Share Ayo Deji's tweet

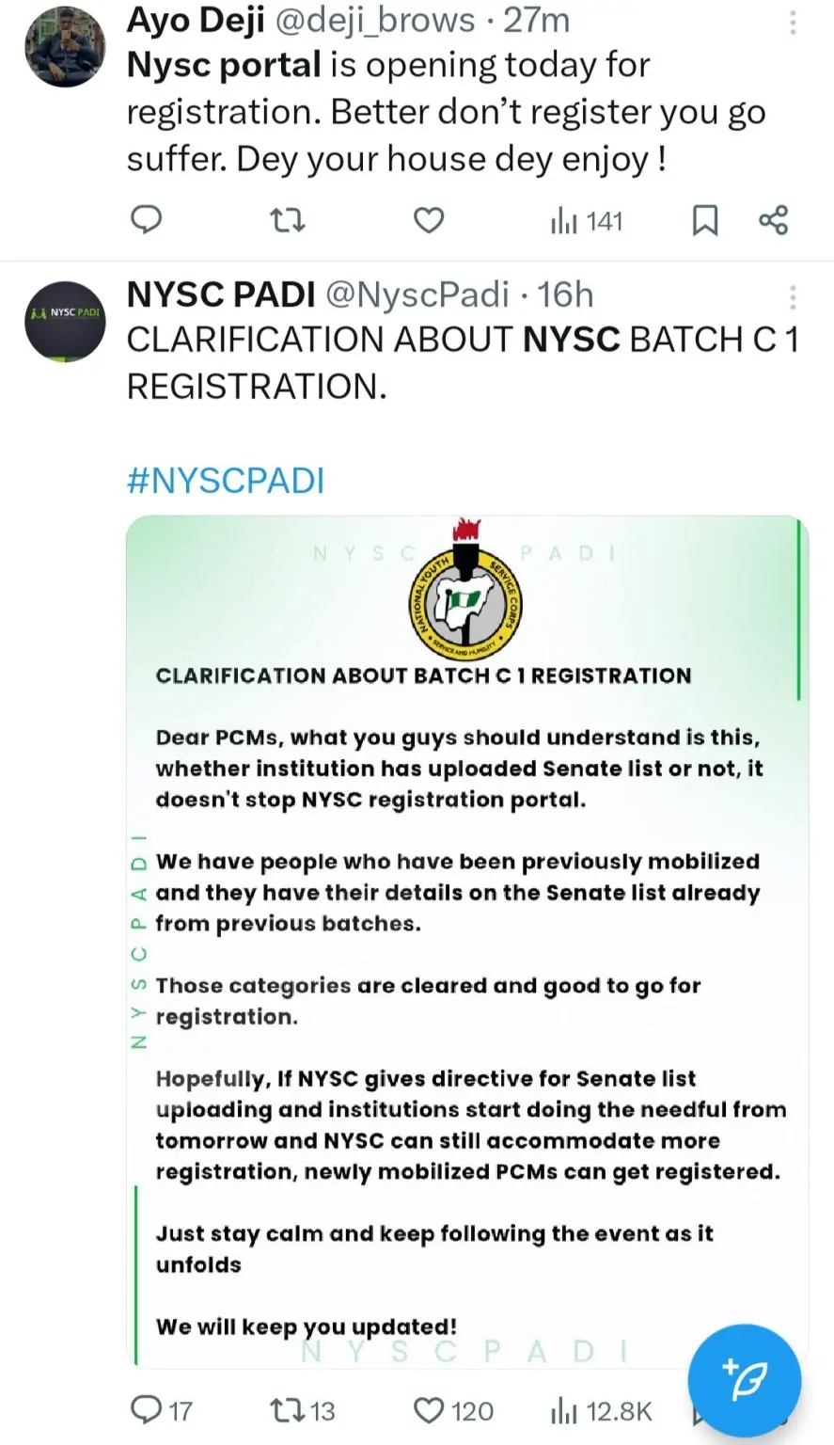[x=773, y=220]
